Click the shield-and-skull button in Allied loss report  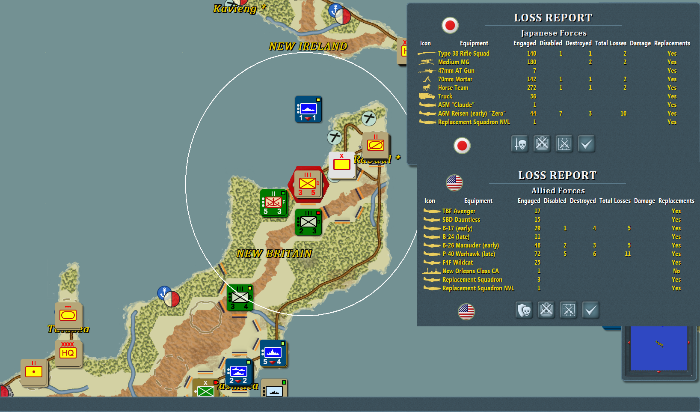524,310
